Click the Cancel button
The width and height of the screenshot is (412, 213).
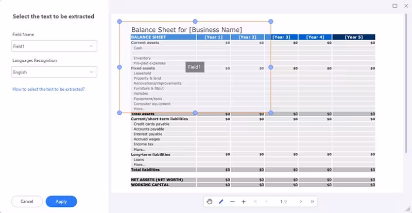(27, 202)
